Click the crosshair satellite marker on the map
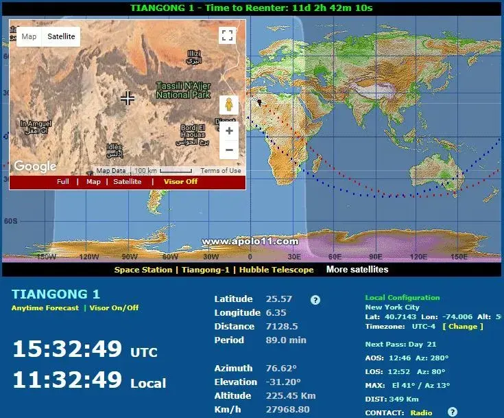 128,98
